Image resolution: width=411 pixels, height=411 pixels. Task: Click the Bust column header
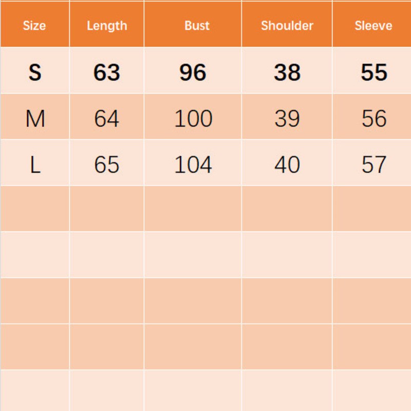coord(197,26)
